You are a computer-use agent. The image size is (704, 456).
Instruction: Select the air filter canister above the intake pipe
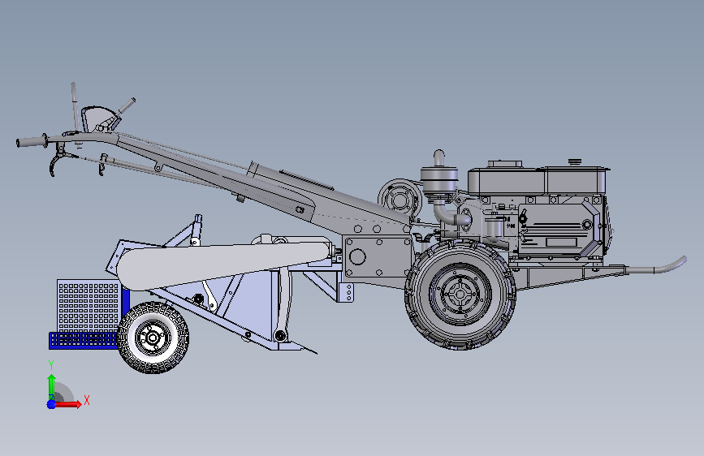pyautogui.click(x=439, y=181)
